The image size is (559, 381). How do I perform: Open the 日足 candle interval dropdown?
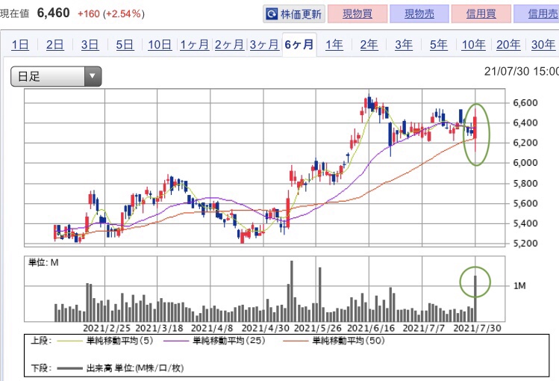[56, 76]
